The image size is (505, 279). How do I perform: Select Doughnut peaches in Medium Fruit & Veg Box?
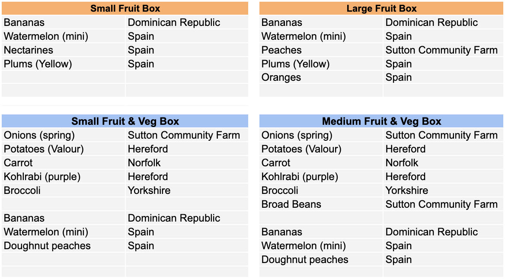(321, 260)
